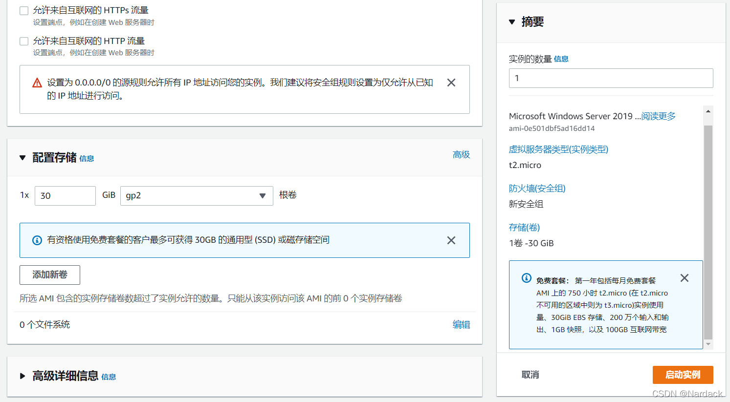Open the 阅读更多 link for Windows Server
The width and height of the screenshot is (730, 402).
[x=658, y=116]
